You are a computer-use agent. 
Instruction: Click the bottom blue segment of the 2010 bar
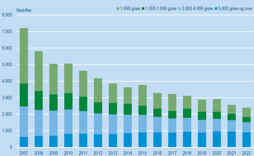coord(68,141)
